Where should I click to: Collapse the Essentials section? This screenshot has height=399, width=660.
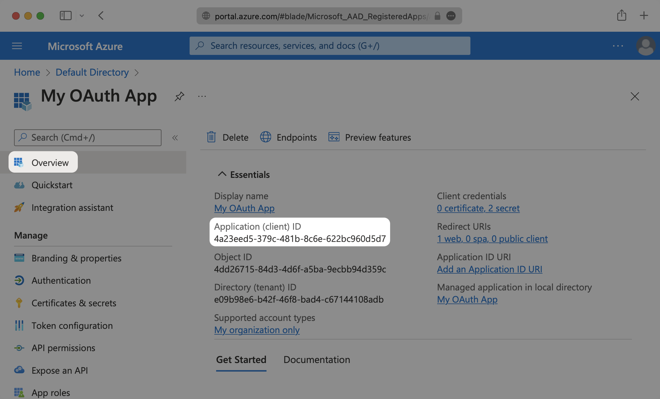click(222, 174)
